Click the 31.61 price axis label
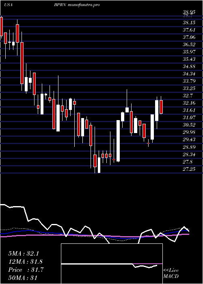 [x=189, y=110]
